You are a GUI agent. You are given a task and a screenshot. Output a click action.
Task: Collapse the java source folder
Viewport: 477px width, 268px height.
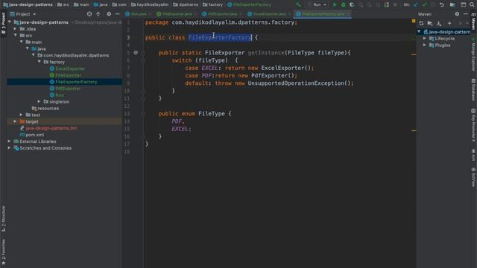[x=28, y=48]
